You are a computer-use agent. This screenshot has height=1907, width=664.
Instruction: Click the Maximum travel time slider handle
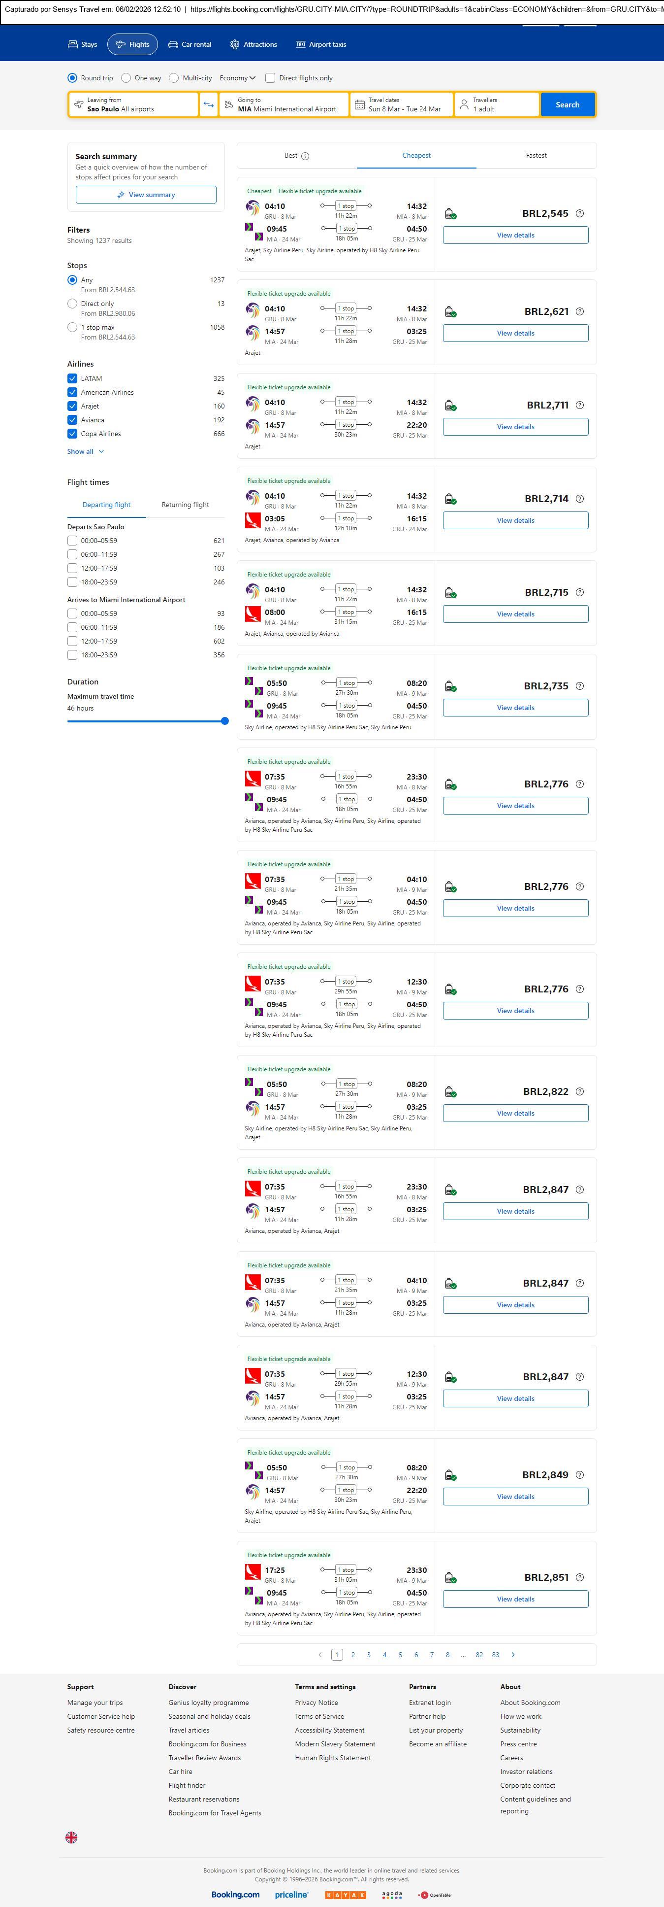click(225, 721)
